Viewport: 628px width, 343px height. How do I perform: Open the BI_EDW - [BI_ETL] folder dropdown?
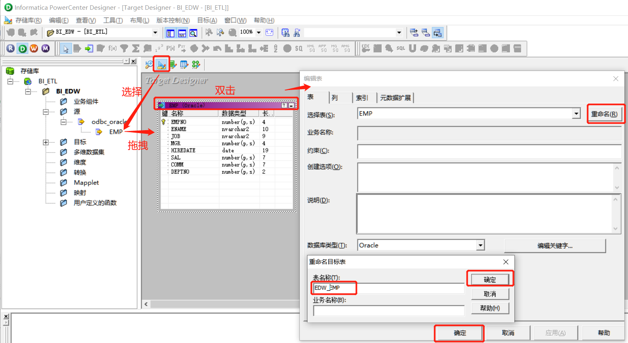155,32
